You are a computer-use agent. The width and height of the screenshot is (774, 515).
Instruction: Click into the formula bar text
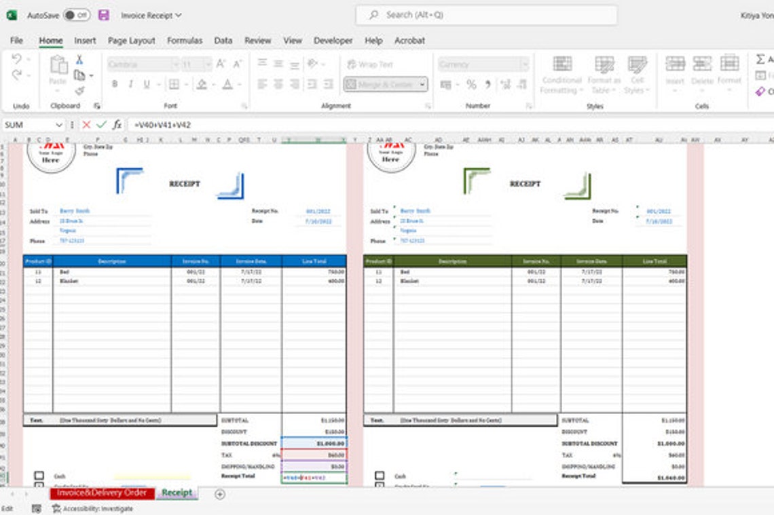click(162, 125)
